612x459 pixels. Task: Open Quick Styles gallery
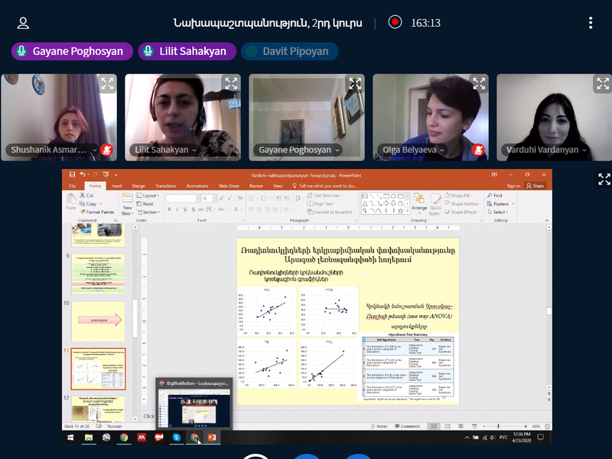click(x=435, y=204)
